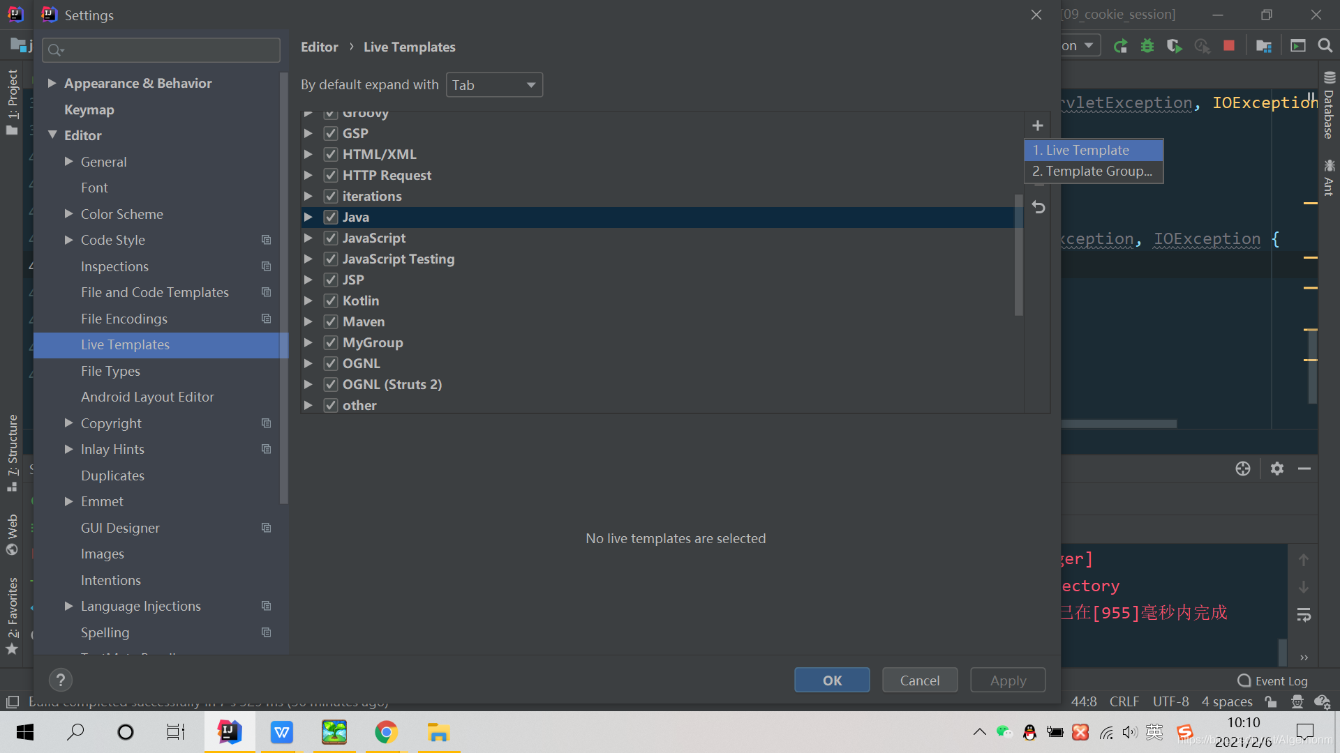Expand the Color Scheme settings node
1340x753 pixels.
pyautogui.click(x=68, y=214)
